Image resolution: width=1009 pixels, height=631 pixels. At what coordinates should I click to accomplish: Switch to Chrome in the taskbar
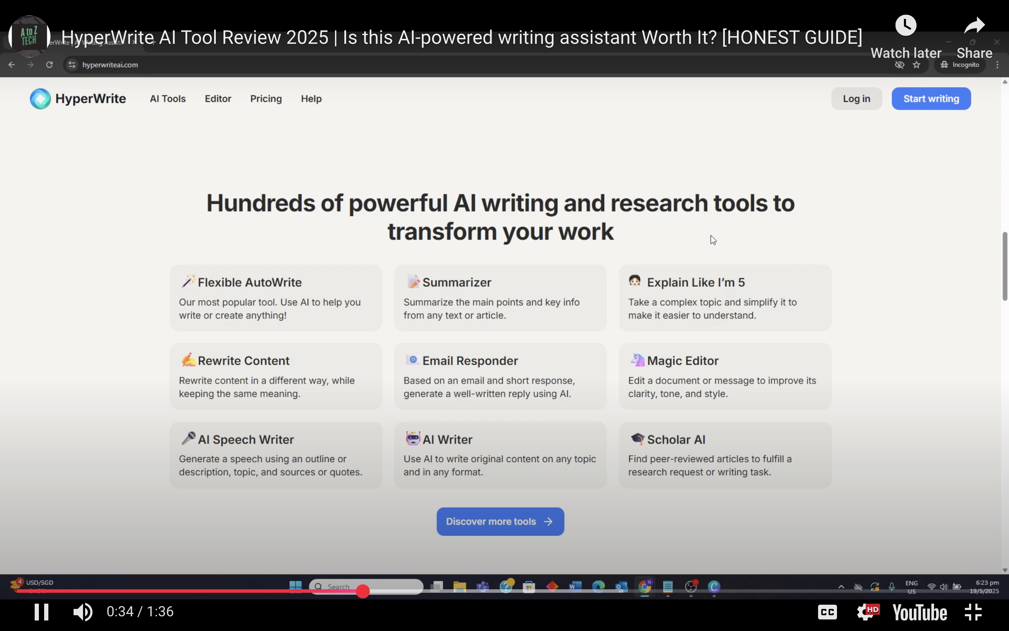pos(645,587)
